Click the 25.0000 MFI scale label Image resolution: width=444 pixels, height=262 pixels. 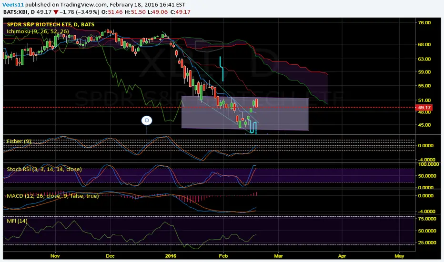[427, 243]
